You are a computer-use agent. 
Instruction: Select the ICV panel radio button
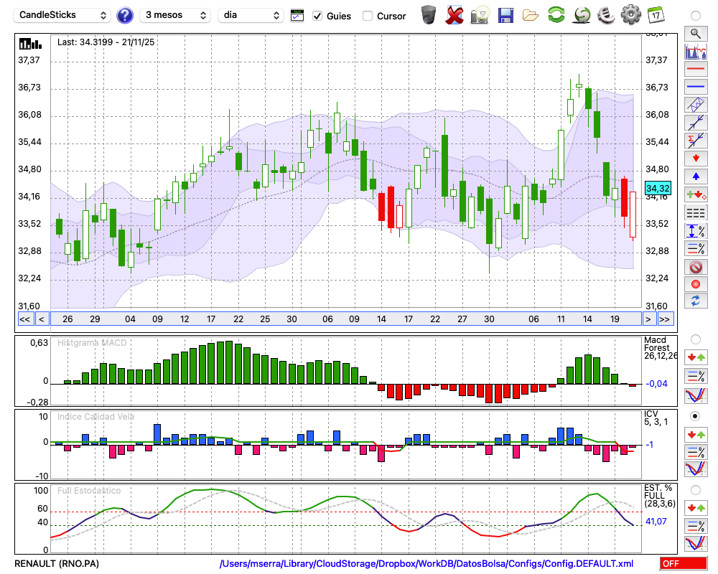click(695, 415)
